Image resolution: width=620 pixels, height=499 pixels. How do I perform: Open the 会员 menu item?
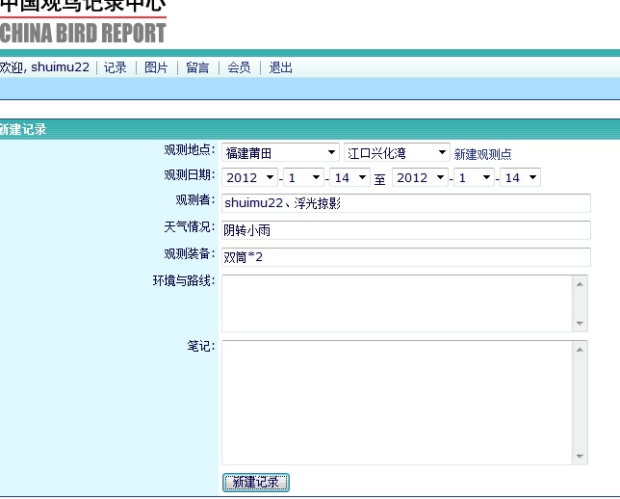(x=239, y=67)
